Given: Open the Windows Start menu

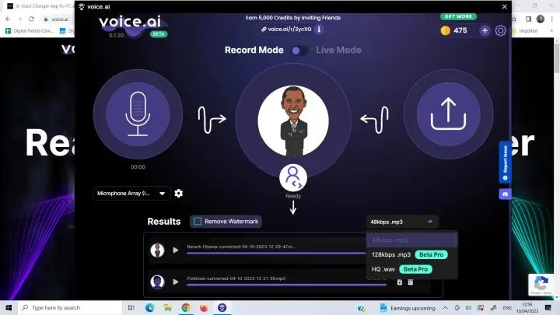Looking at the screenshot, I should point(9,307).
